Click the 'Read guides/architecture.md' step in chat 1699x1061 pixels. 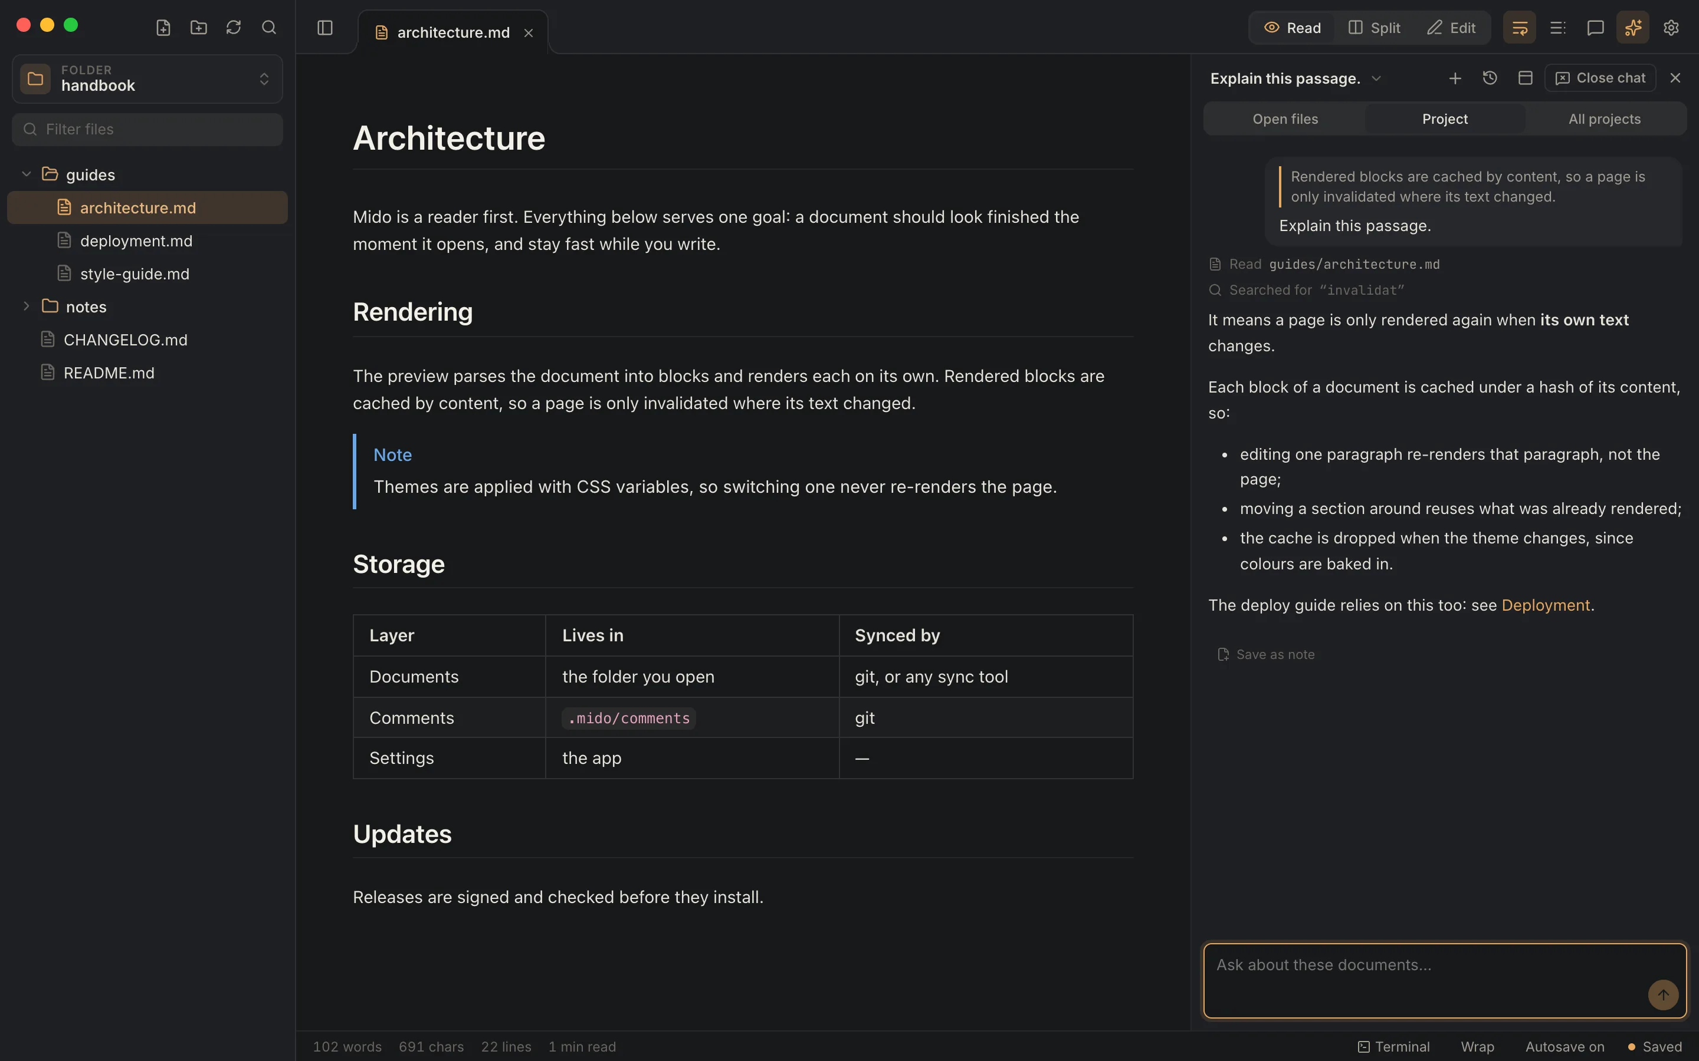click(1324, 264)
